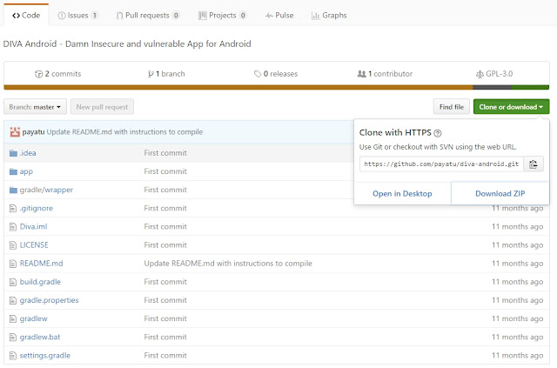Go to the Projects tab
Viewport: 557px width, 368px height.
coord(223,16)
